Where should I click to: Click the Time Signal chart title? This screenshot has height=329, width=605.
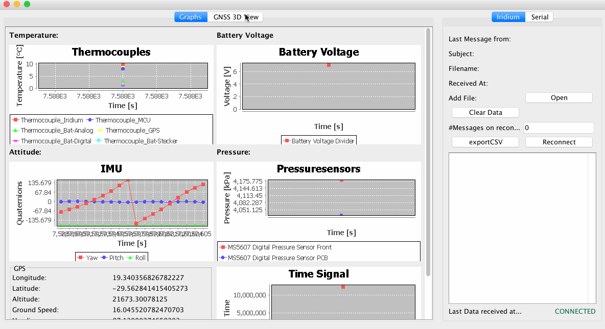pyautogui.click(x=319, y=274)
